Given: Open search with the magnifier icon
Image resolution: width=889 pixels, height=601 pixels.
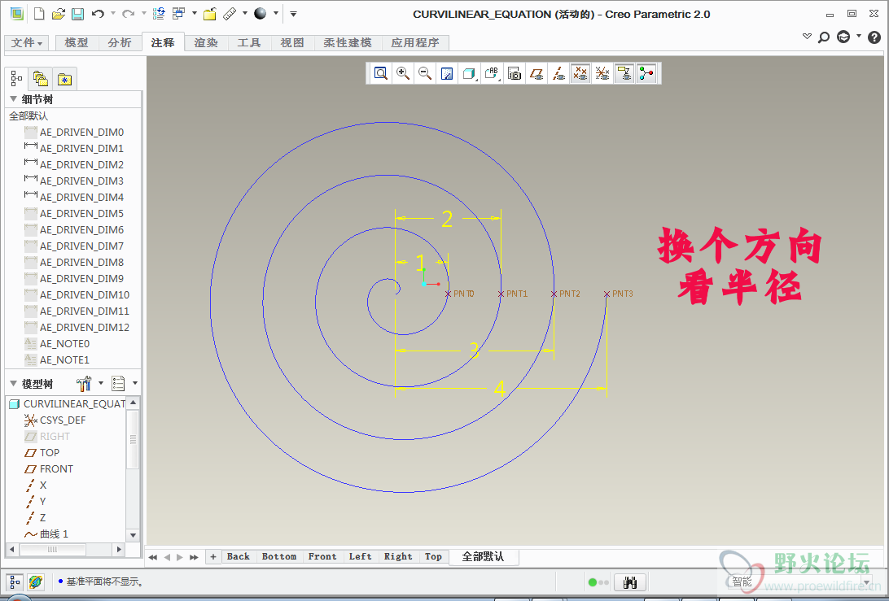Looking at the screenshot, I should [824, 37].
